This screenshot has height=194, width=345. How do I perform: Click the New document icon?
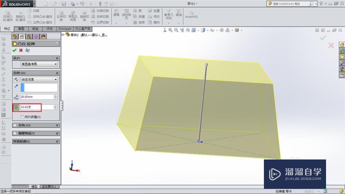[46, 4]
